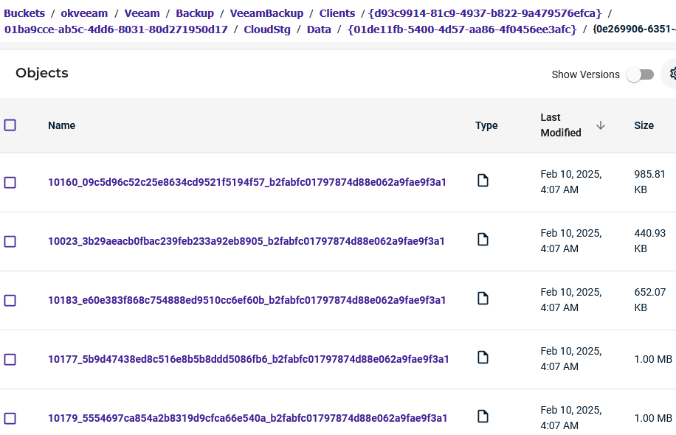This screenshot has width=676, height=435.
Task: Sort objects by the Name column header
Action: pyautogui.click(x=62, y=125)
